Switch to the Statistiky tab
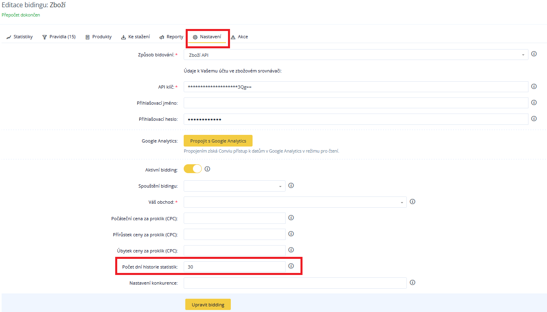 20,37
